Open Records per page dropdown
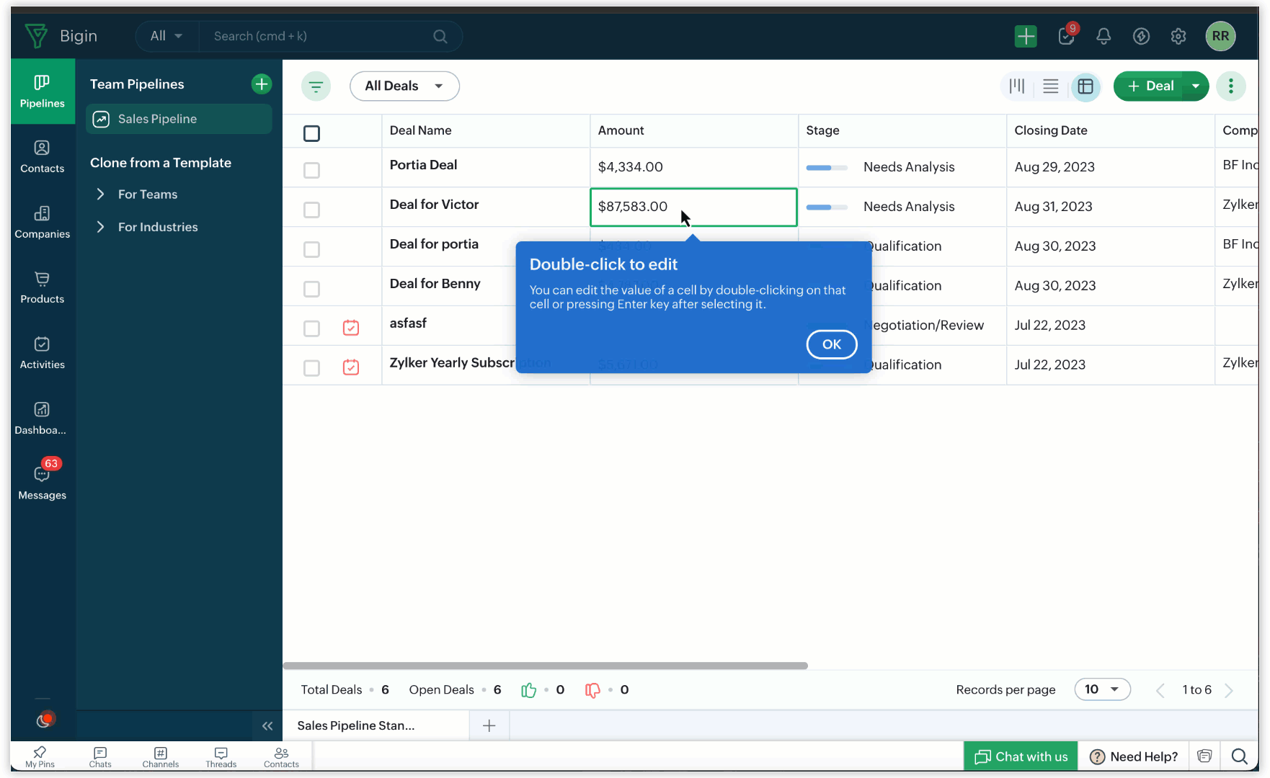This screenshot has width=1270, height=778. tap(1102, 689)
